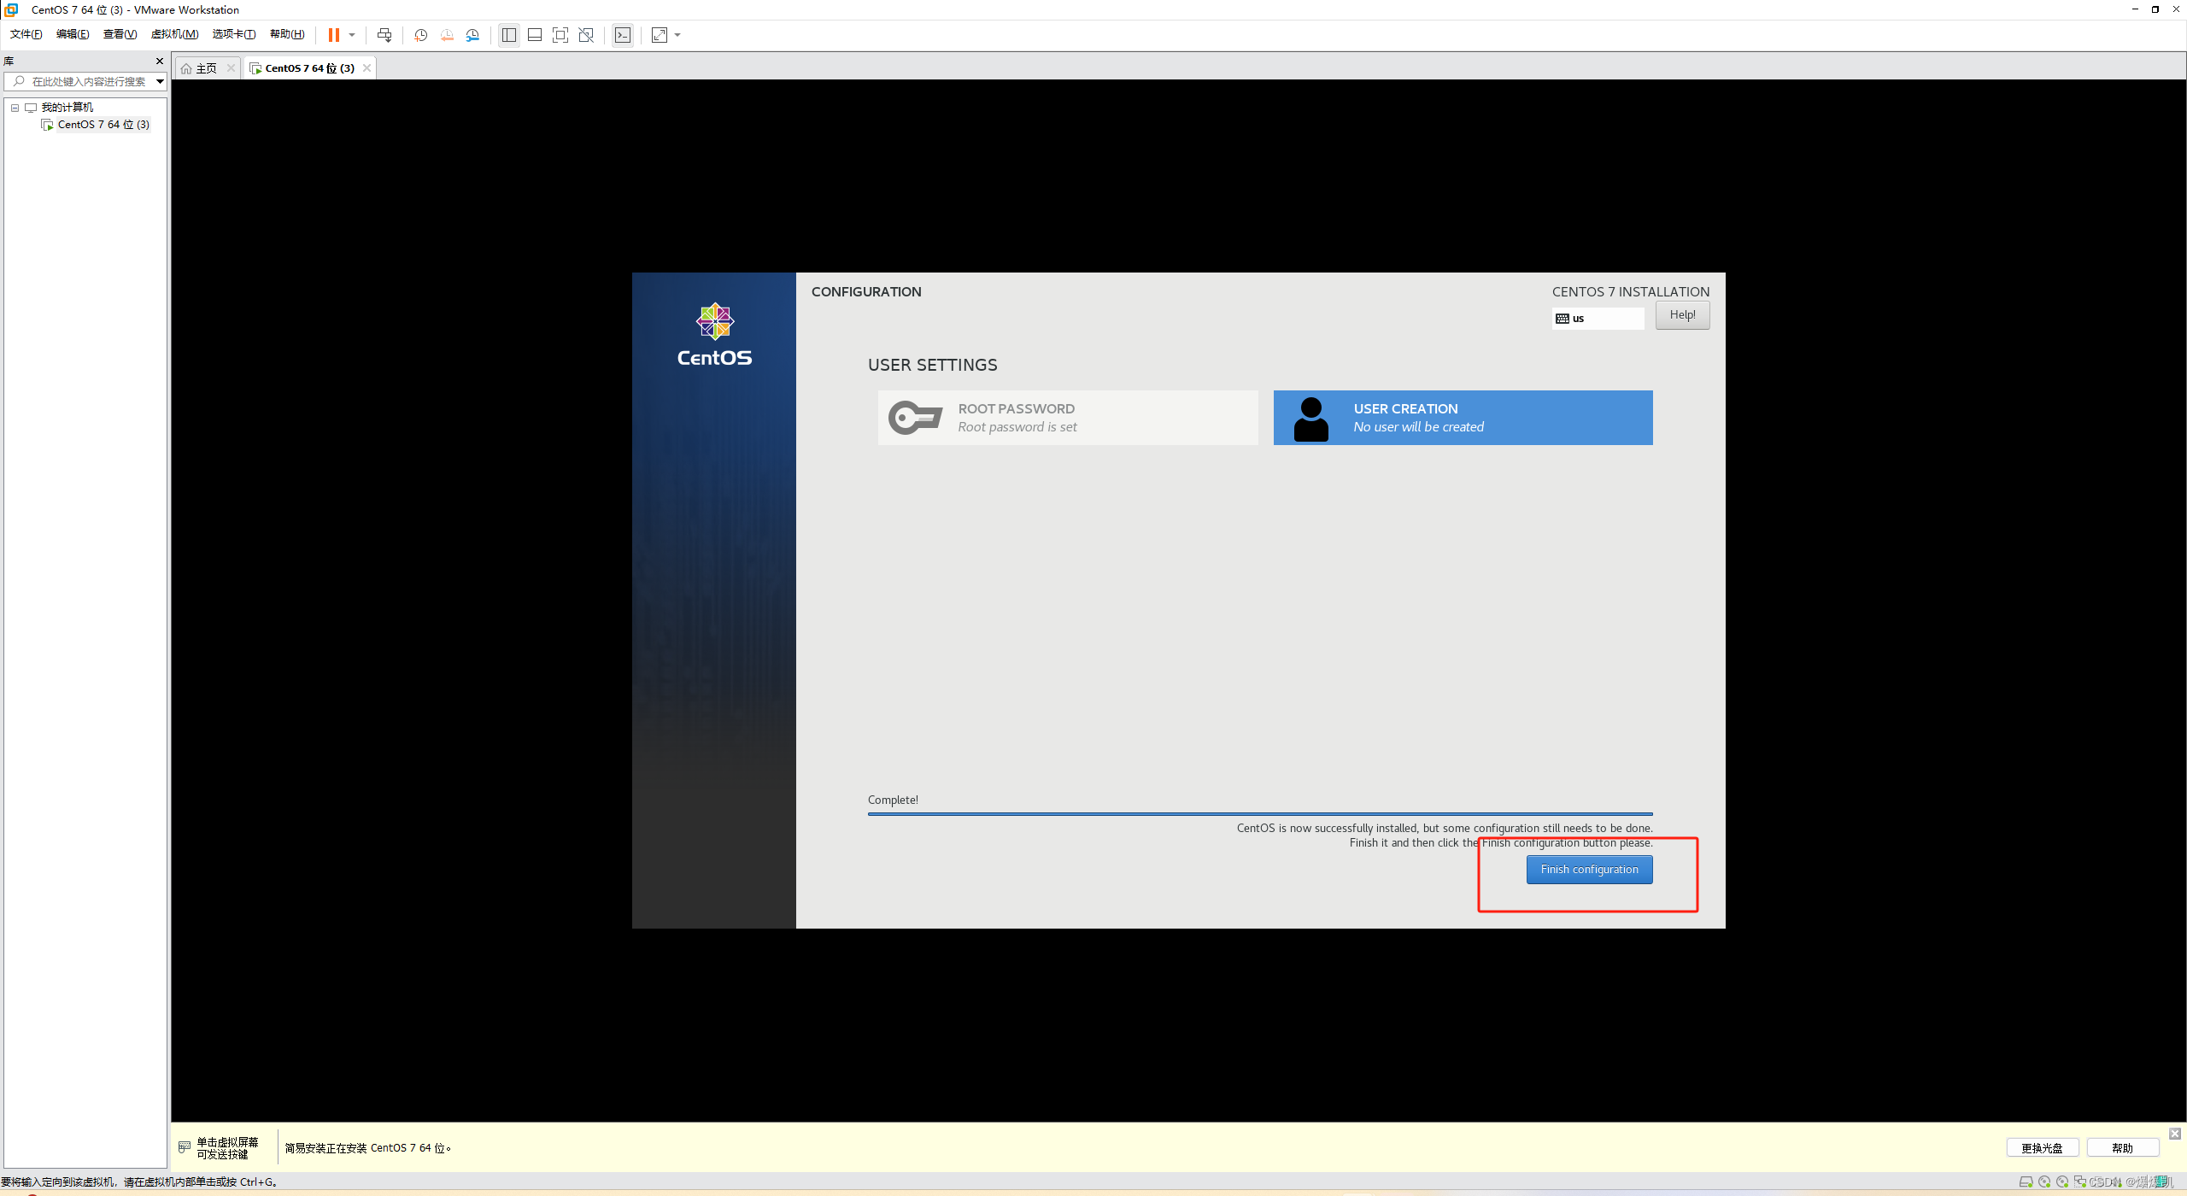The height and width of the screenshot is (1196, 2187).
Task: Click the '简易安装正在安装 CentOS 7 64 位' message
Action: tap(367, 1148)
